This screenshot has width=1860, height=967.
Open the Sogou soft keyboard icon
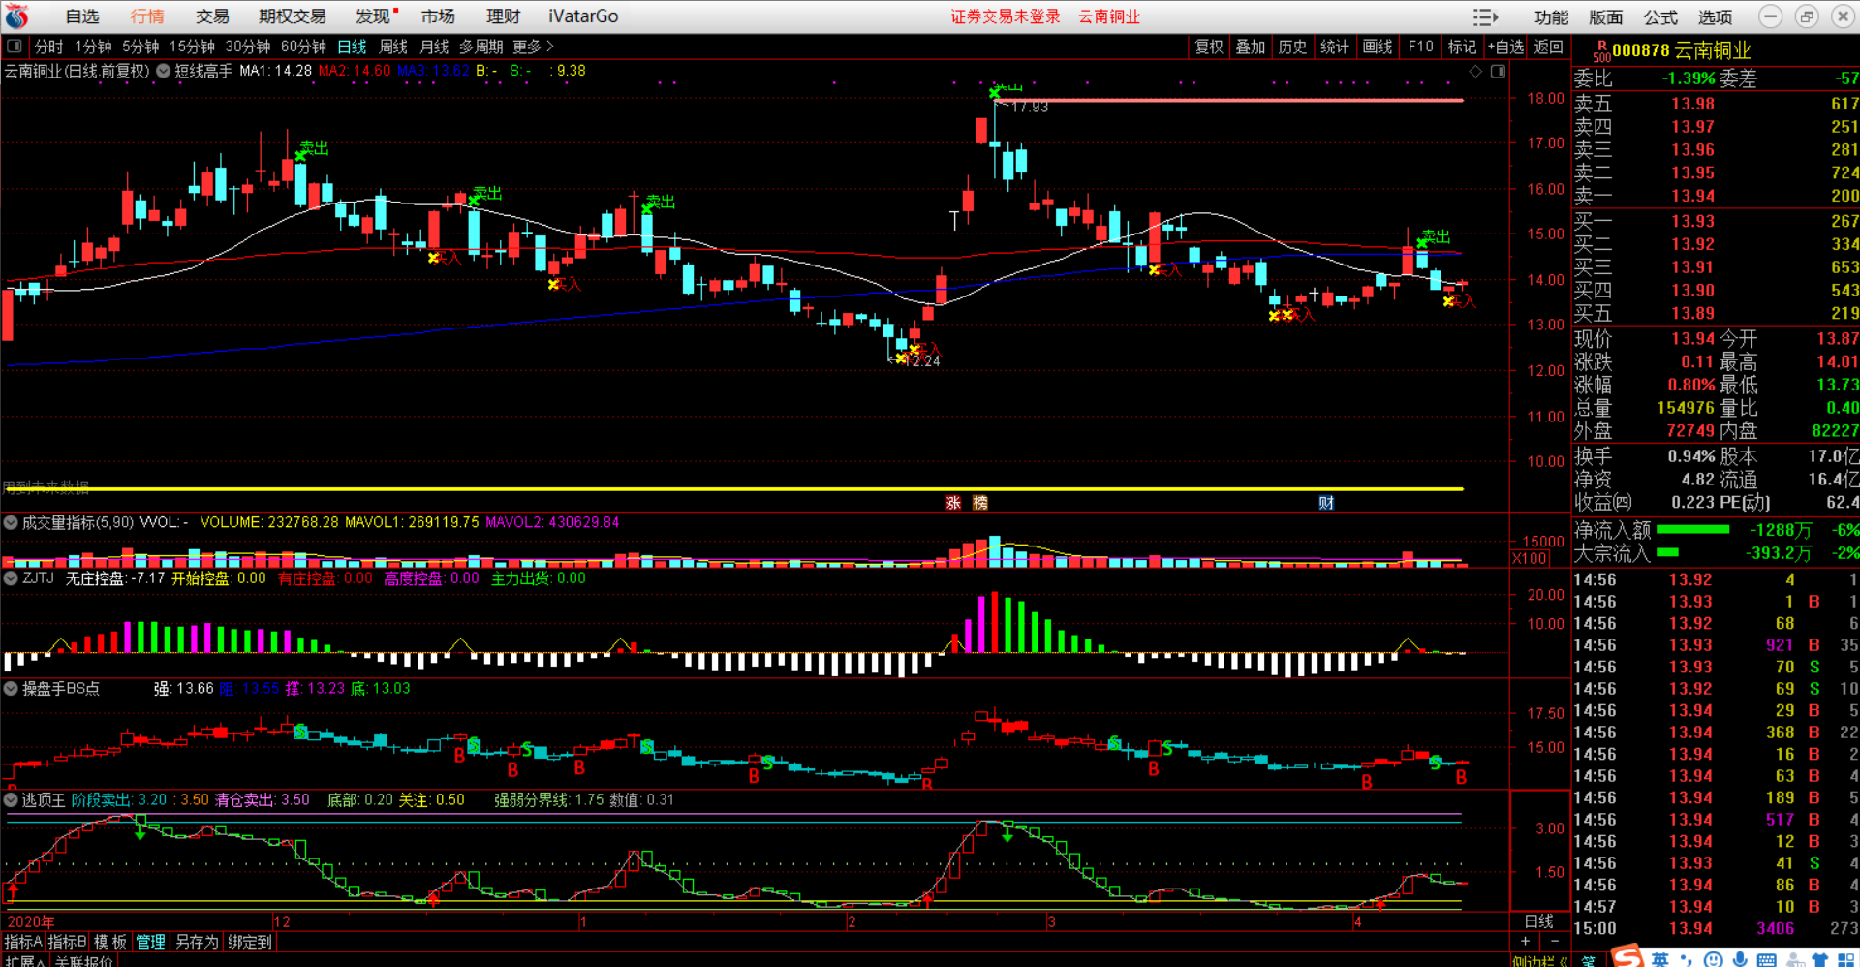(x=1767, y=959)
